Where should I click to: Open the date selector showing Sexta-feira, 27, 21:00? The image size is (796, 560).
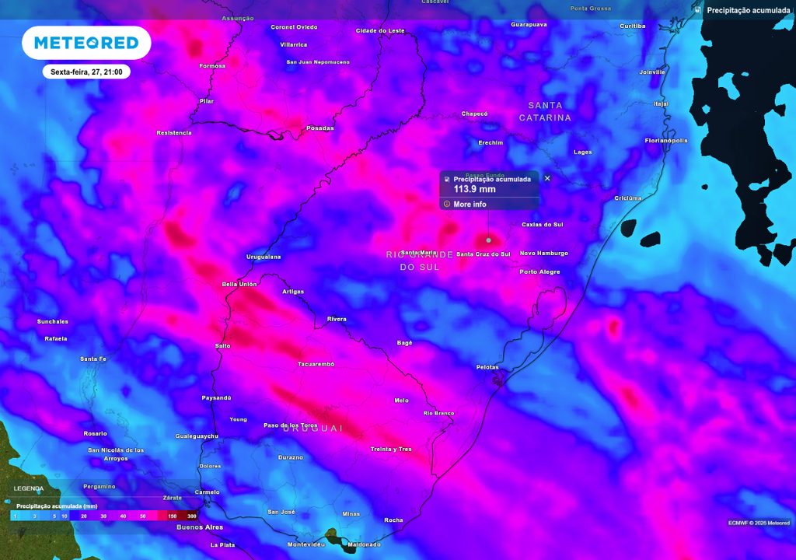86,71
